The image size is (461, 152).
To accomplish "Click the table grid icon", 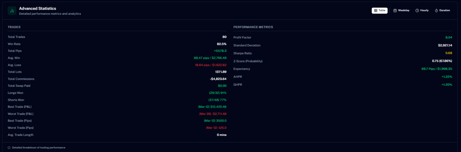I will (376, 11).
